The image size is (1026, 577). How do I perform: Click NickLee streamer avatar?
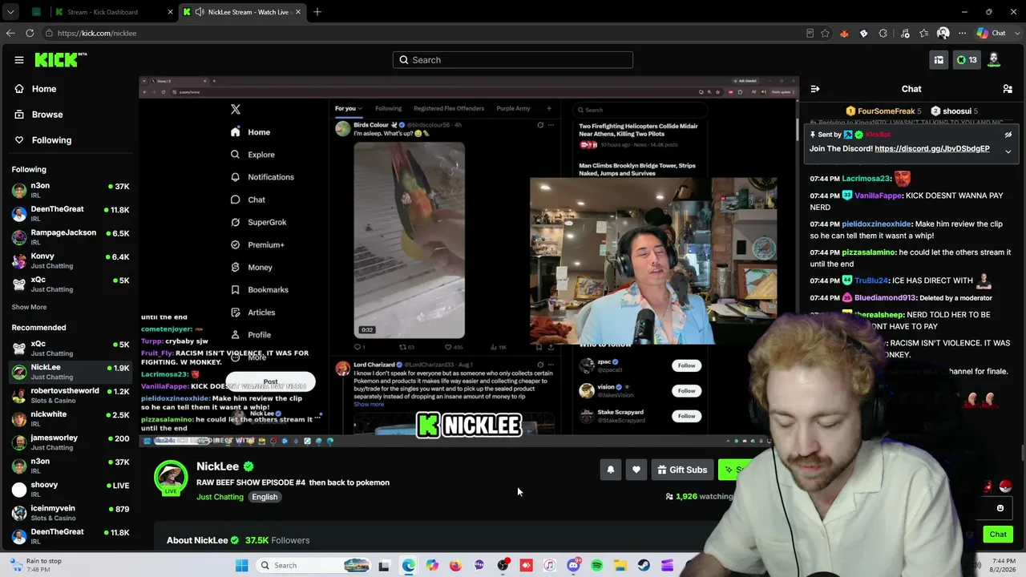click(x=171, y=476)
